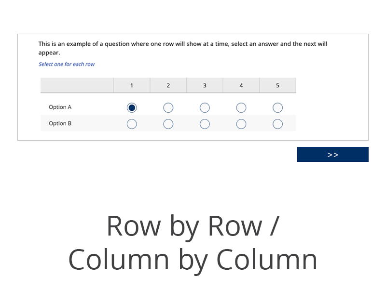Screen dimensions: 386x289
Task: Select rating 5 for Option A
Action: tap(277, 107)
